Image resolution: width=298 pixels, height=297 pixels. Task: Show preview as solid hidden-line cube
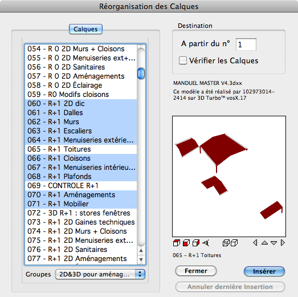coord(234,243)
